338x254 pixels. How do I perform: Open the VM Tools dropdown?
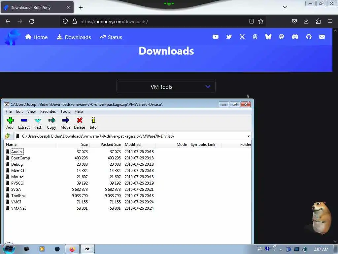pyautogui.click(x=166, y=87)
